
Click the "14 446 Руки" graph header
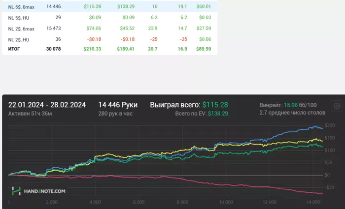tap(118, 105)
